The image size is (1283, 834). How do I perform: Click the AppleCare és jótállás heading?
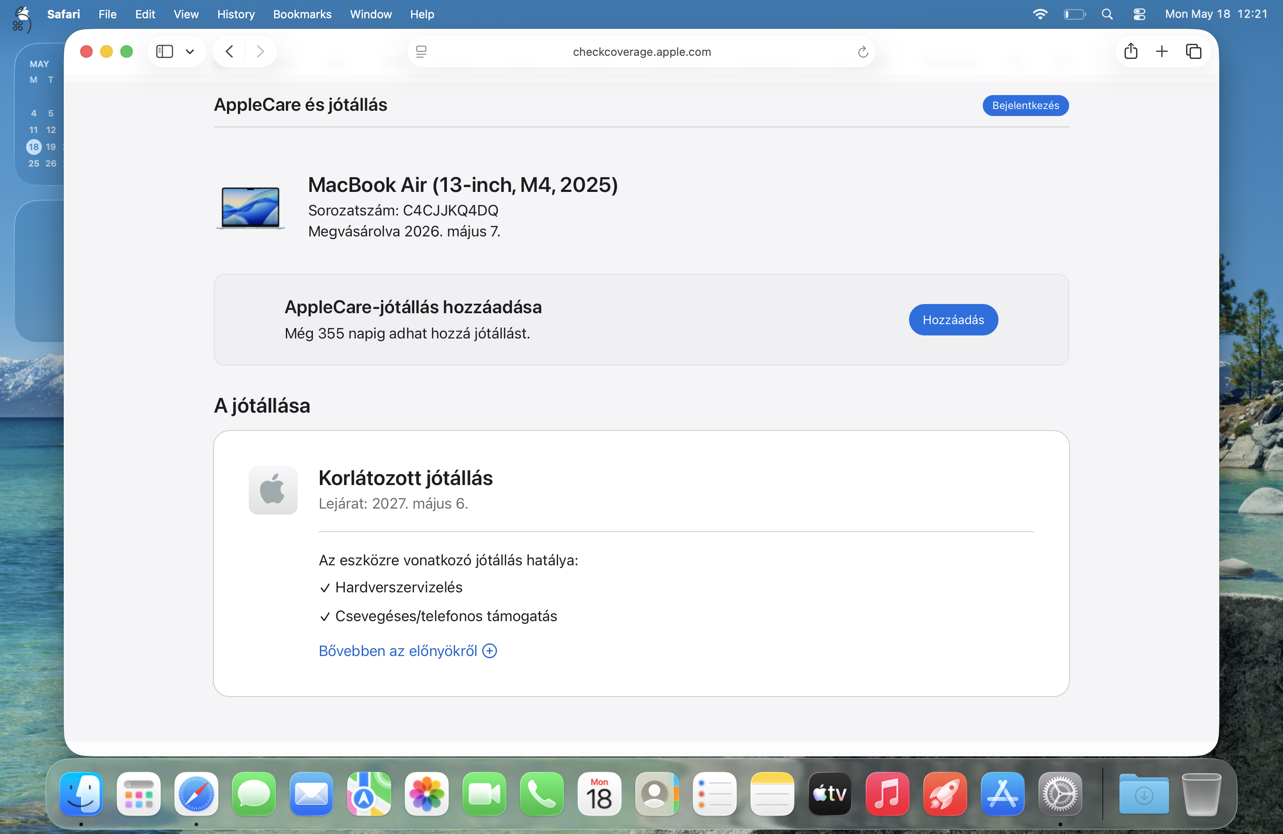300,105
